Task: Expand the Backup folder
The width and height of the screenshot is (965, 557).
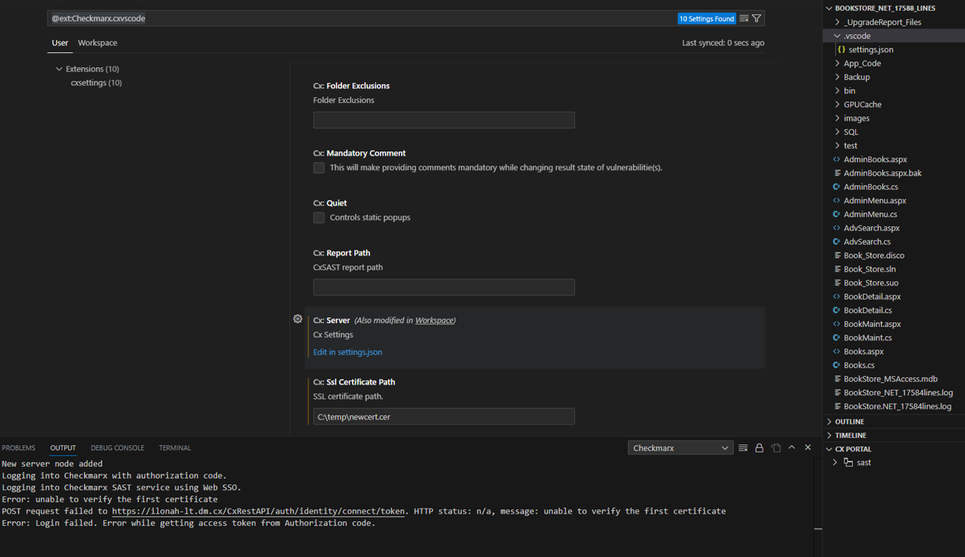Action: pos(837,77)
